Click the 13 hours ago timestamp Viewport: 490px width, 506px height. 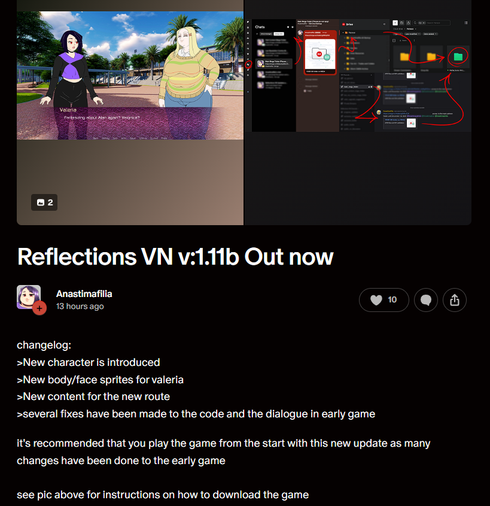click(x=80, y=306)
